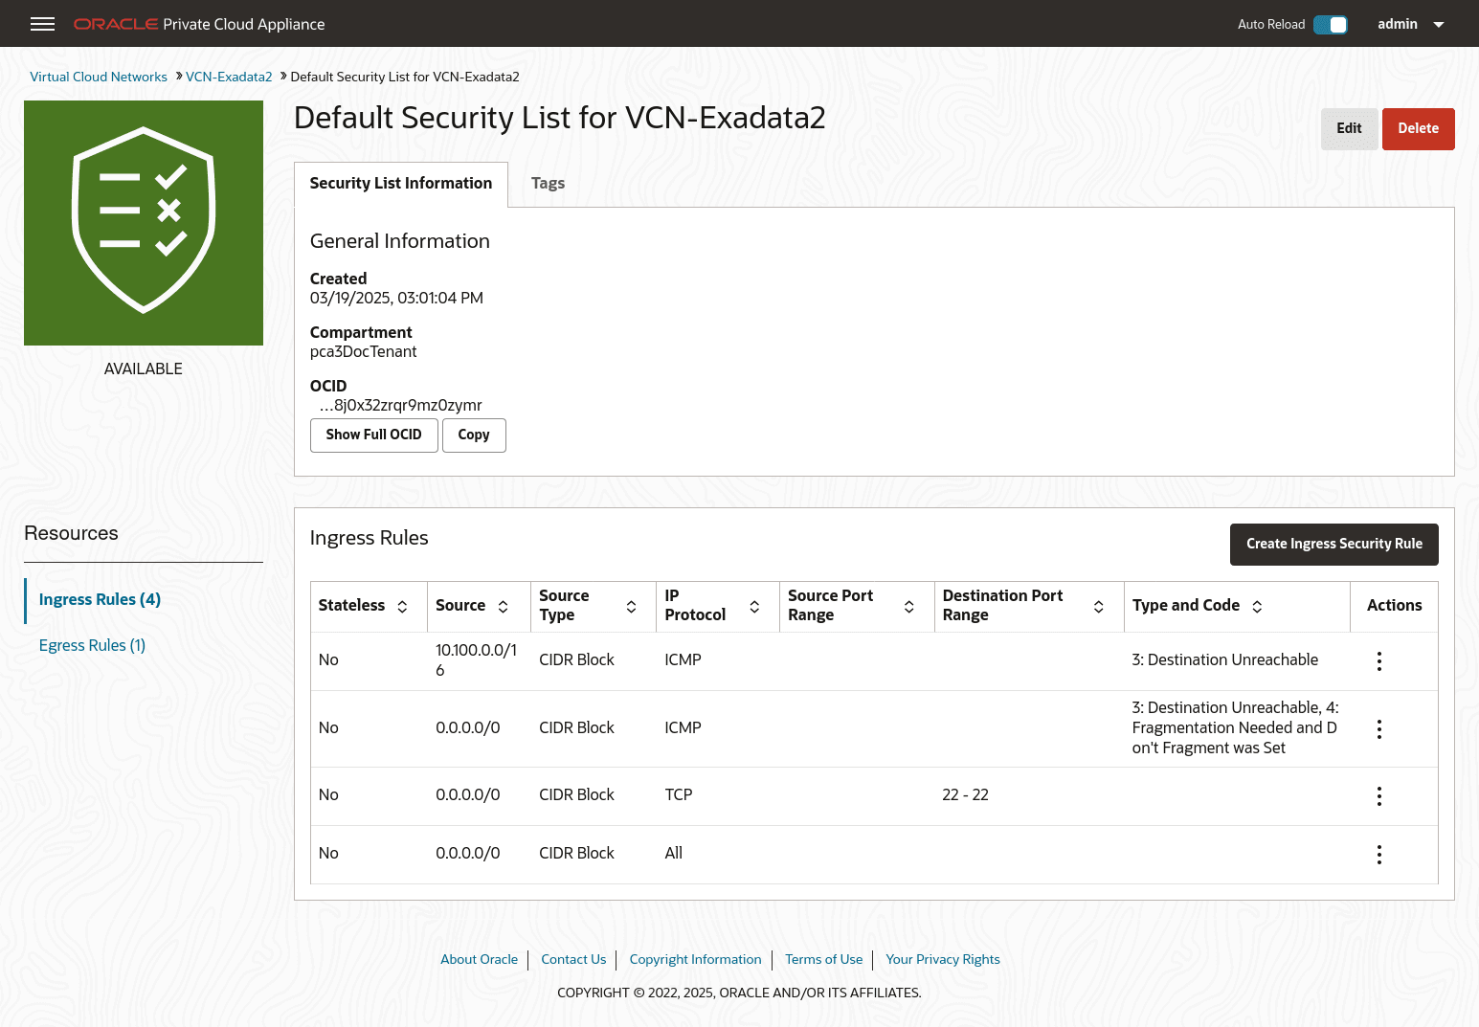
Task: Open Copyright Information footer link
Action: pyautogui.click(x=695, y=959)
